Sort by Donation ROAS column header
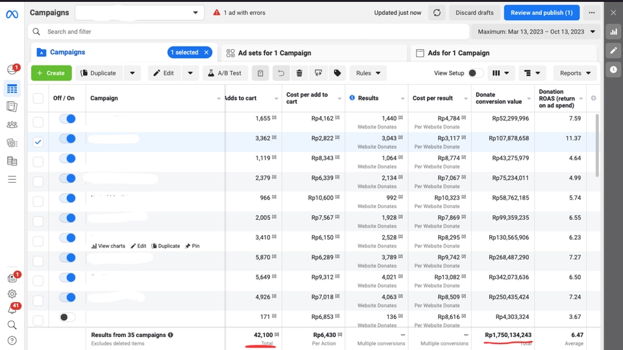This screenshot has height=350, width=623. pos(557,99)
